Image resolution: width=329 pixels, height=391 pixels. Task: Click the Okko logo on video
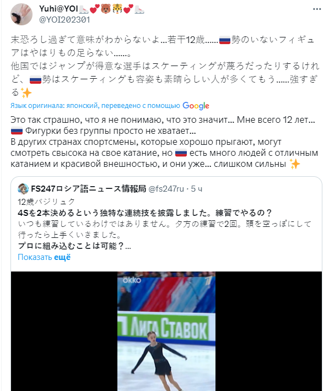132,280
